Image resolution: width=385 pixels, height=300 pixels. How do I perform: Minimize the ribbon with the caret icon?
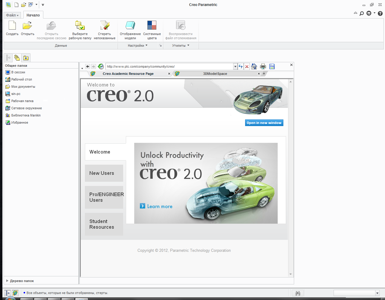click(x=355, y=13)
